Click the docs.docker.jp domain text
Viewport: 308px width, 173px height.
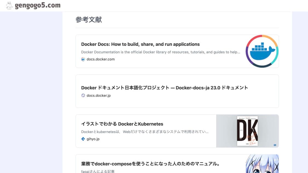(98, 95)
